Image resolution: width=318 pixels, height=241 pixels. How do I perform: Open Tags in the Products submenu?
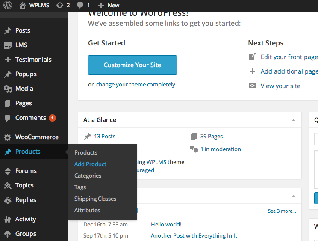tap(80, 187)
